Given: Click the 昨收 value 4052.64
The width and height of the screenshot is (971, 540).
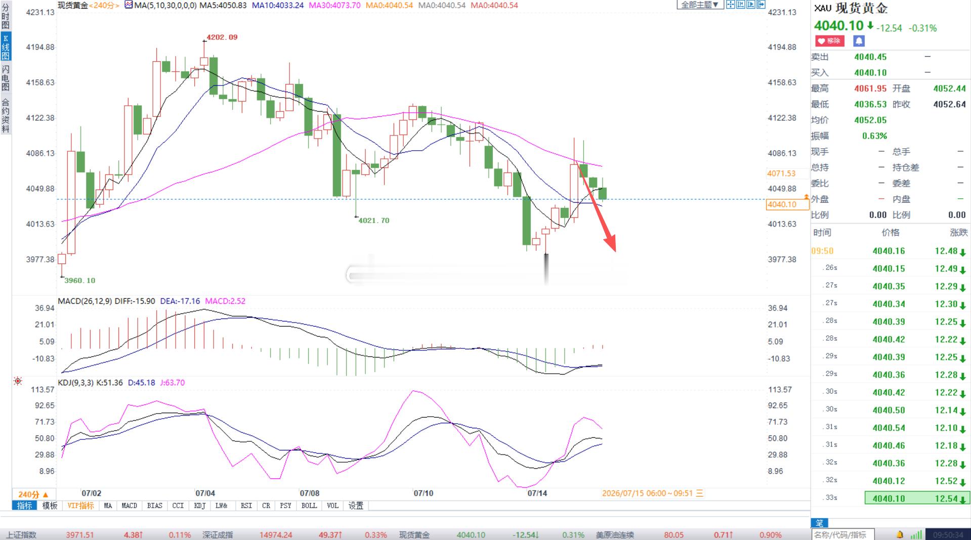Looking at the screenshot, I should click(949, 104).
